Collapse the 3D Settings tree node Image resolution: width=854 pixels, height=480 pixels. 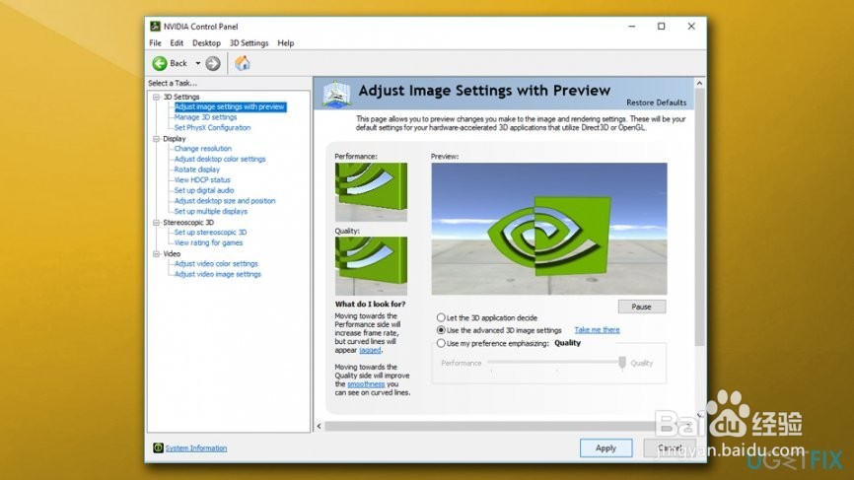pyautogui.click(x=157, y=97)
